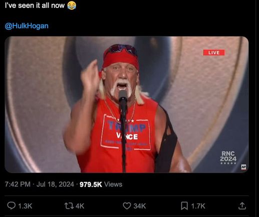This screenshot has width=259, height=217.
Task: Bookmark the post using the bookmark icon
Action: coord(184,206)
